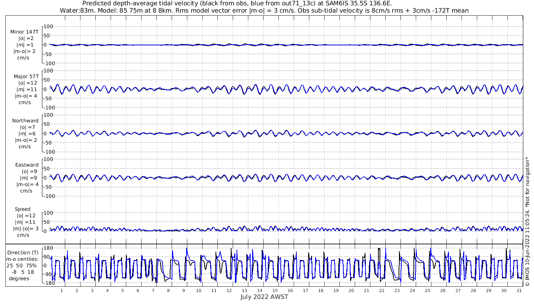The height and width of the screenshot is (305, 534).
Task: Select "|m| =11" in the Major panel
Action: 26,89
